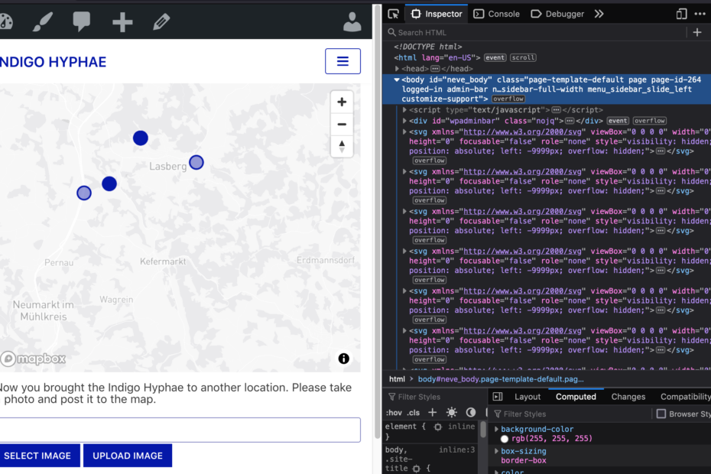Toggle the :hov pseudo-class panel

coord(394,413)
